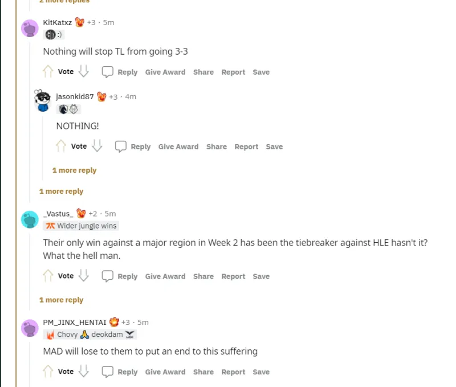Share jasonkid87's comment
Image resolution: width=456 pixels, height=387 pixels.
pyautogui.click(x=217, y=146)
